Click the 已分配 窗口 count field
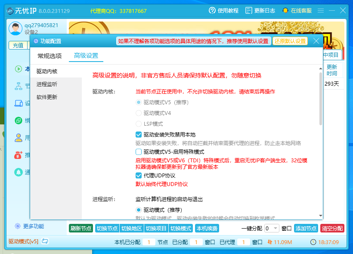 tap(196, 242)
